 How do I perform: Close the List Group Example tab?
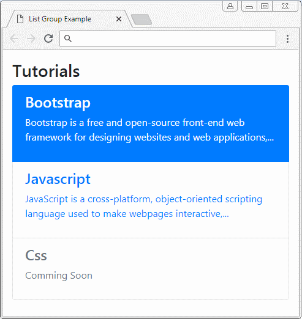click(119, 19)
